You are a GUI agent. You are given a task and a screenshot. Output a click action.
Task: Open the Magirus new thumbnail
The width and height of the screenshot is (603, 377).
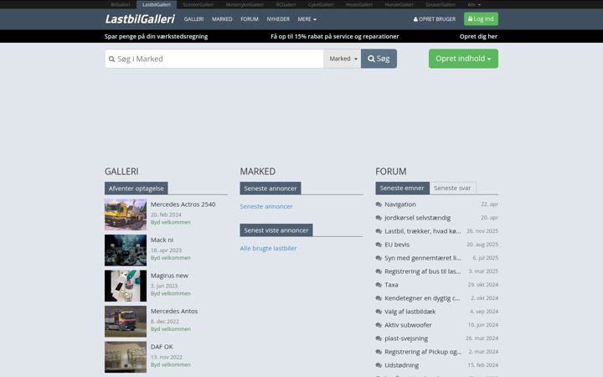126,286
